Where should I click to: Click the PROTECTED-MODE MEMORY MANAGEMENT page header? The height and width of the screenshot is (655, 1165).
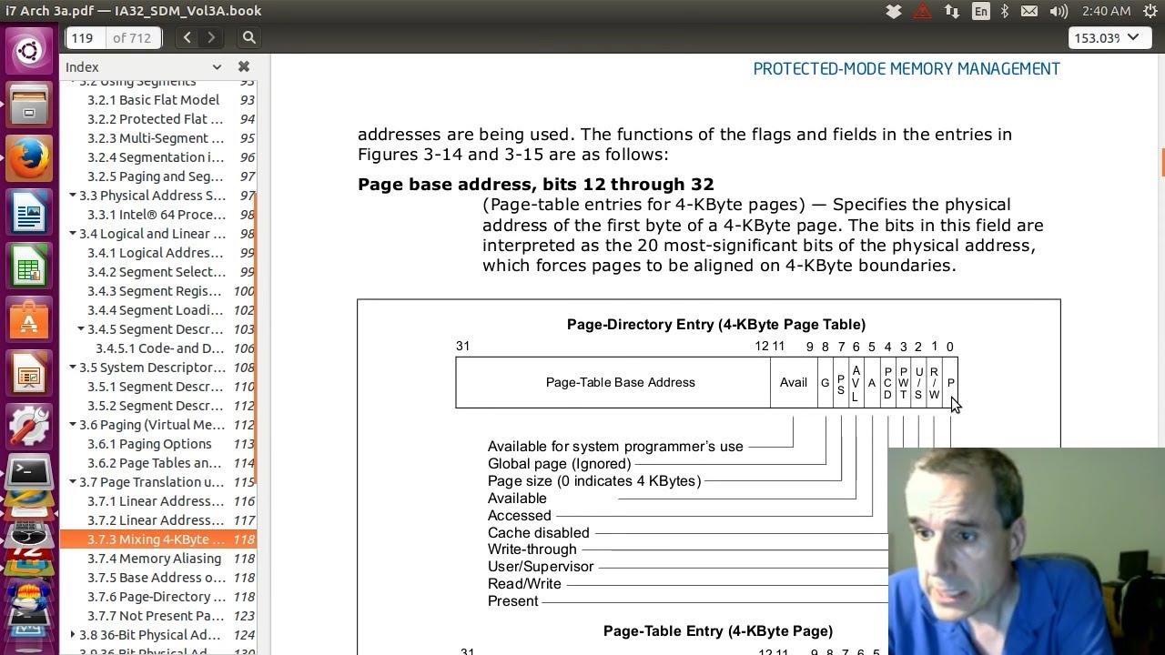pos(907,69)
